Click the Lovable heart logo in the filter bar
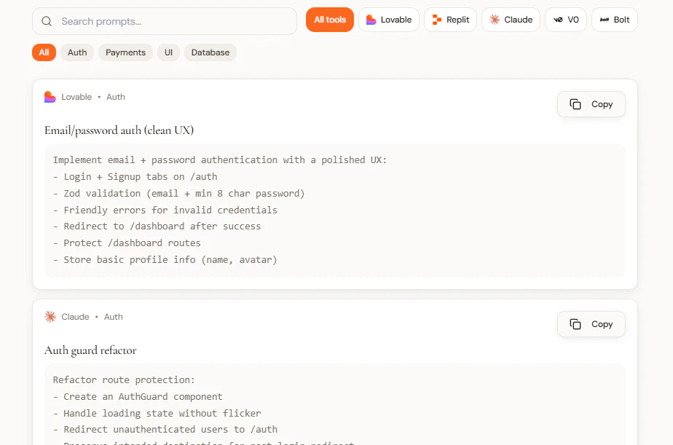Screen dimensions: 673x445 pos(369,20)
